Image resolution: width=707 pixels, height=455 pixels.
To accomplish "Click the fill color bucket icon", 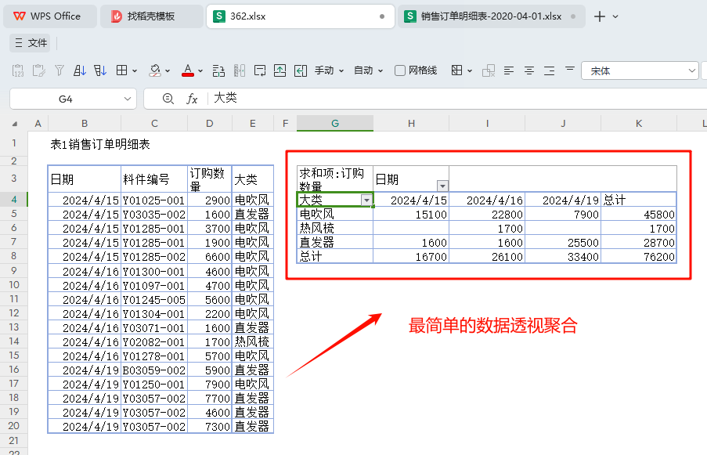I will tap(155, 70).
